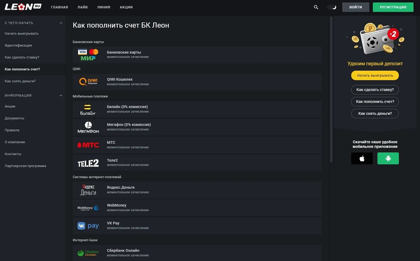The width and height of the screenshot is (420, 261).
Task: Click the Билайн logo
Action: pyautogui.click(x=88, y=109)
